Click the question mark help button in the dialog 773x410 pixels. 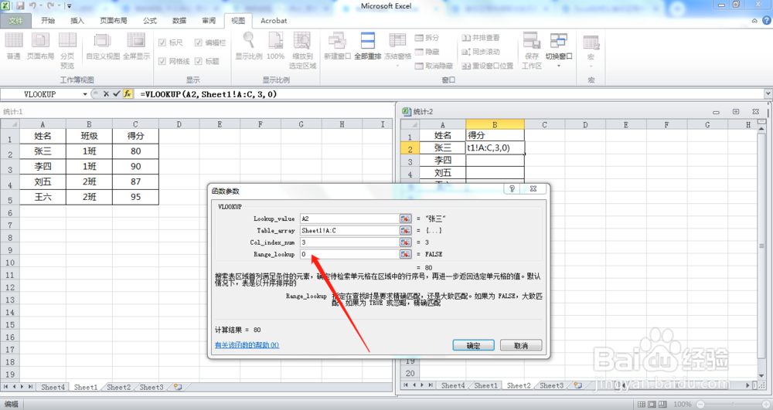tap(512, 188)
